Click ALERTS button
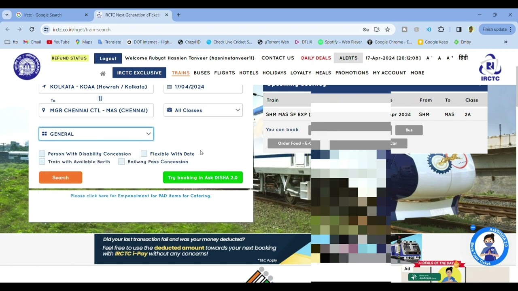The image size is (518, 291). 348,58
